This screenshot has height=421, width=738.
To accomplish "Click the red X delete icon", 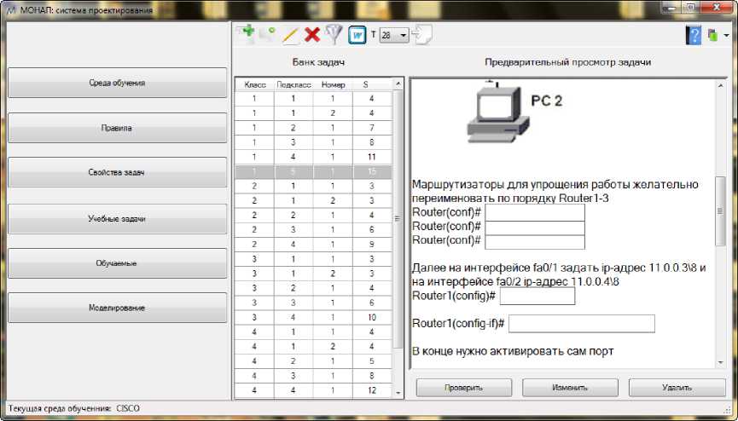I will [312, 35].
